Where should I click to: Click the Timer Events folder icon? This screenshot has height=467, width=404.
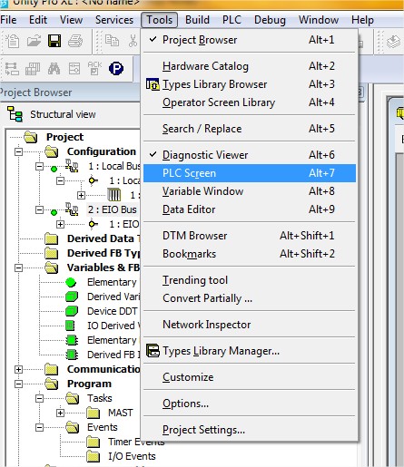tap(94, 442)
